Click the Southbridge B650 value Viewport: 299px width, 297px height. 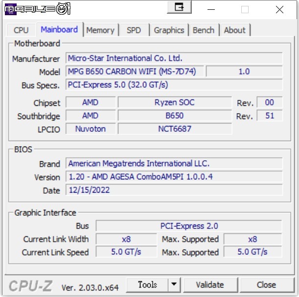click(175, 116)
